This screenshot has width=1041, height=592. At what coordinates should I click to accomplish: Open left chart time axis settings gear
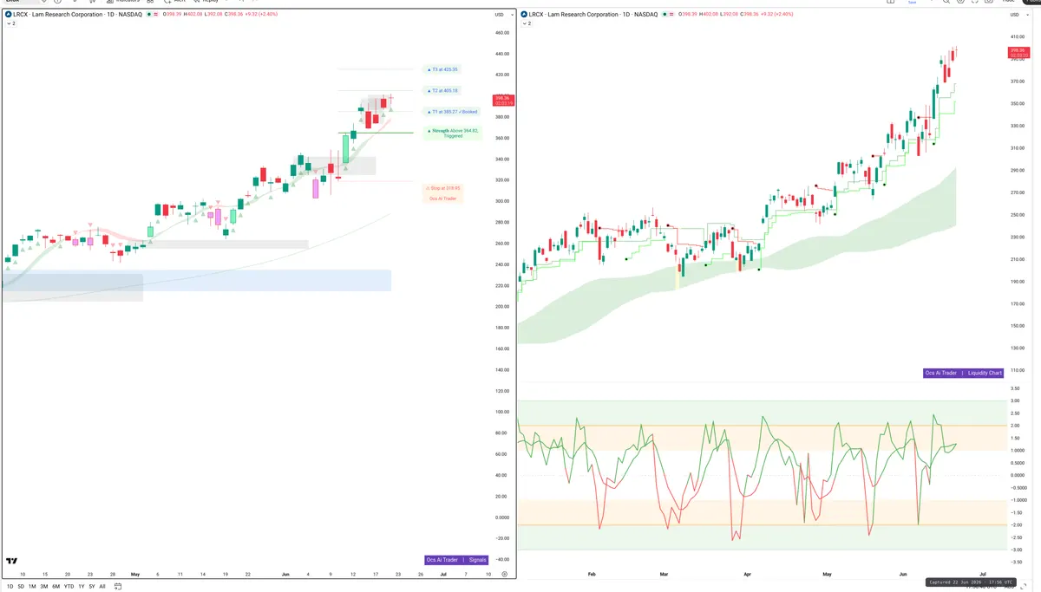(506, 574)
